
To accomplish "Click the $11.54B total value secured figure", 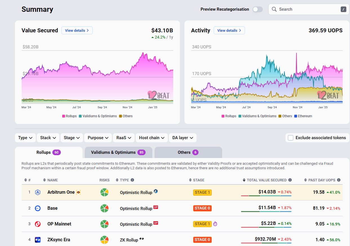I will [x=267, y=208].
